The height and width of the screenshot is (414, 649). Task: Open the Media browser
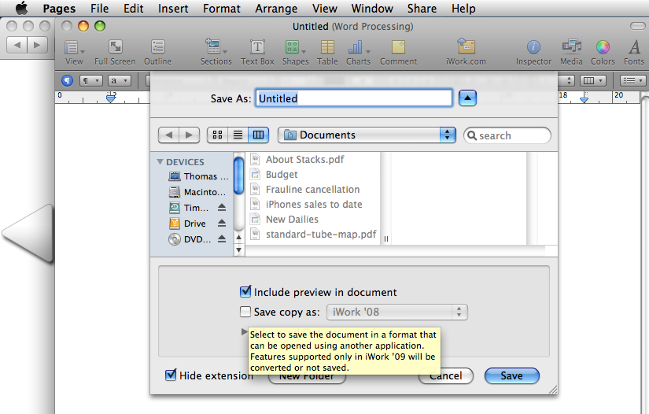(x=571, y=53)
